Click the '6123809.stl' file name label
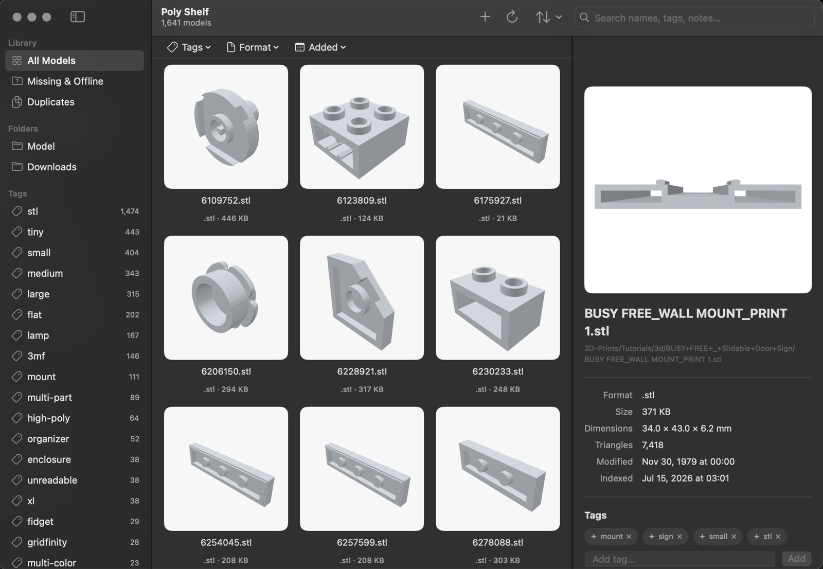823x569 pixels. [362, 201]
